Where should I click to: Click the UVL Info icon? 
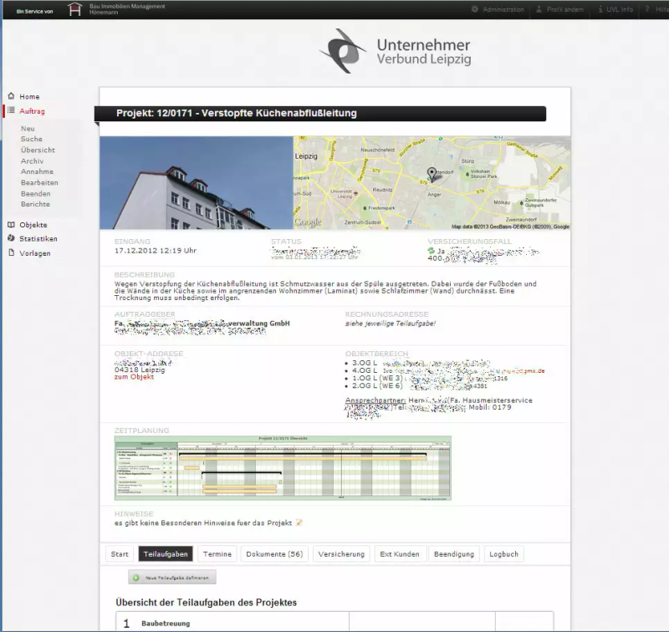click(x=600, y=9)
